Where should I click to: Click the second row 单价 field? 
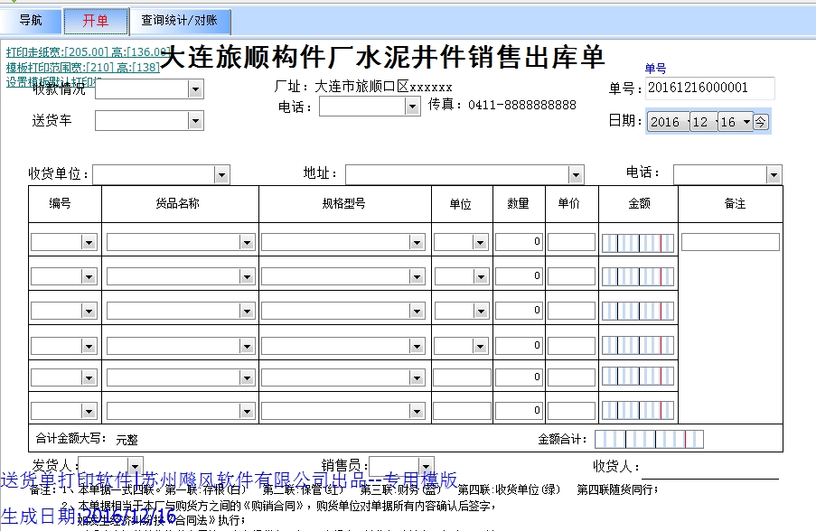coord(571,276)
